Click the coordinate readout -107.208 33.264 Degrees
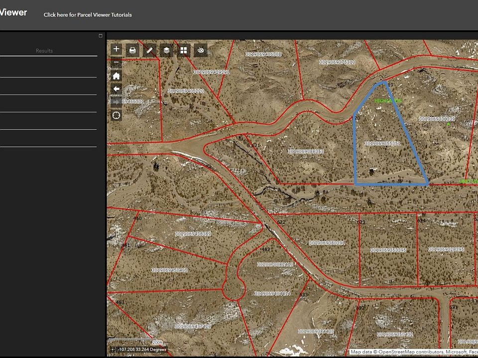The image size is (478, 358). 142,350
